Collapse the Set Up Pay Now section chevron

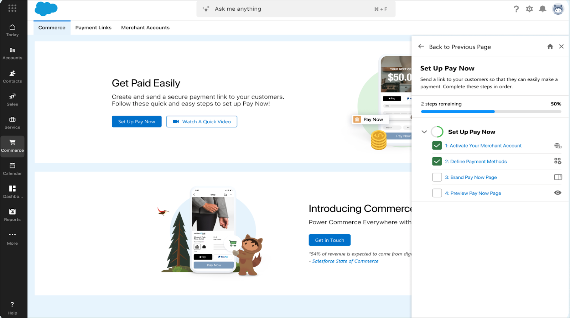[x=424, y=132]
